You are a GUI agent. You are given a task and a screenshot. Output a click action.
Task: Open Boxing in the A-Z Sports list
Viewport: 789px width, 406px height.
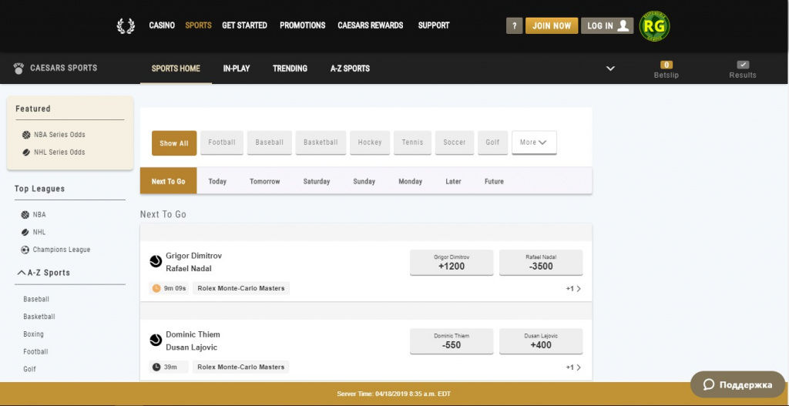[33, 334]
